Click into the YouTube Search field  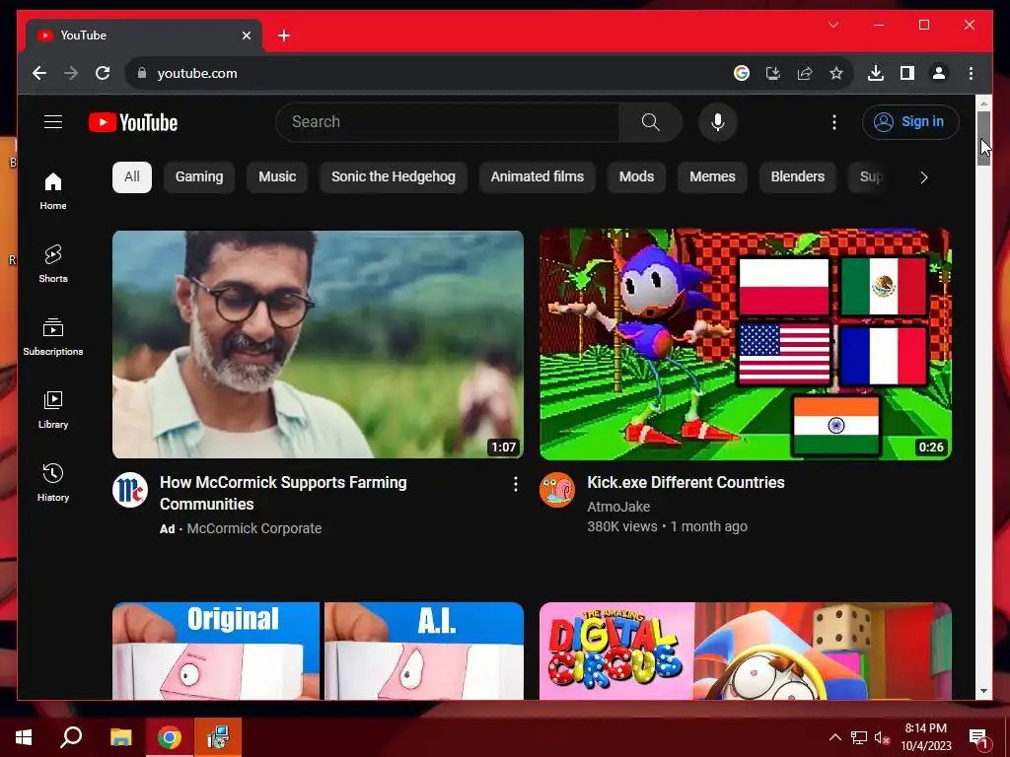(x=448, y=122)
